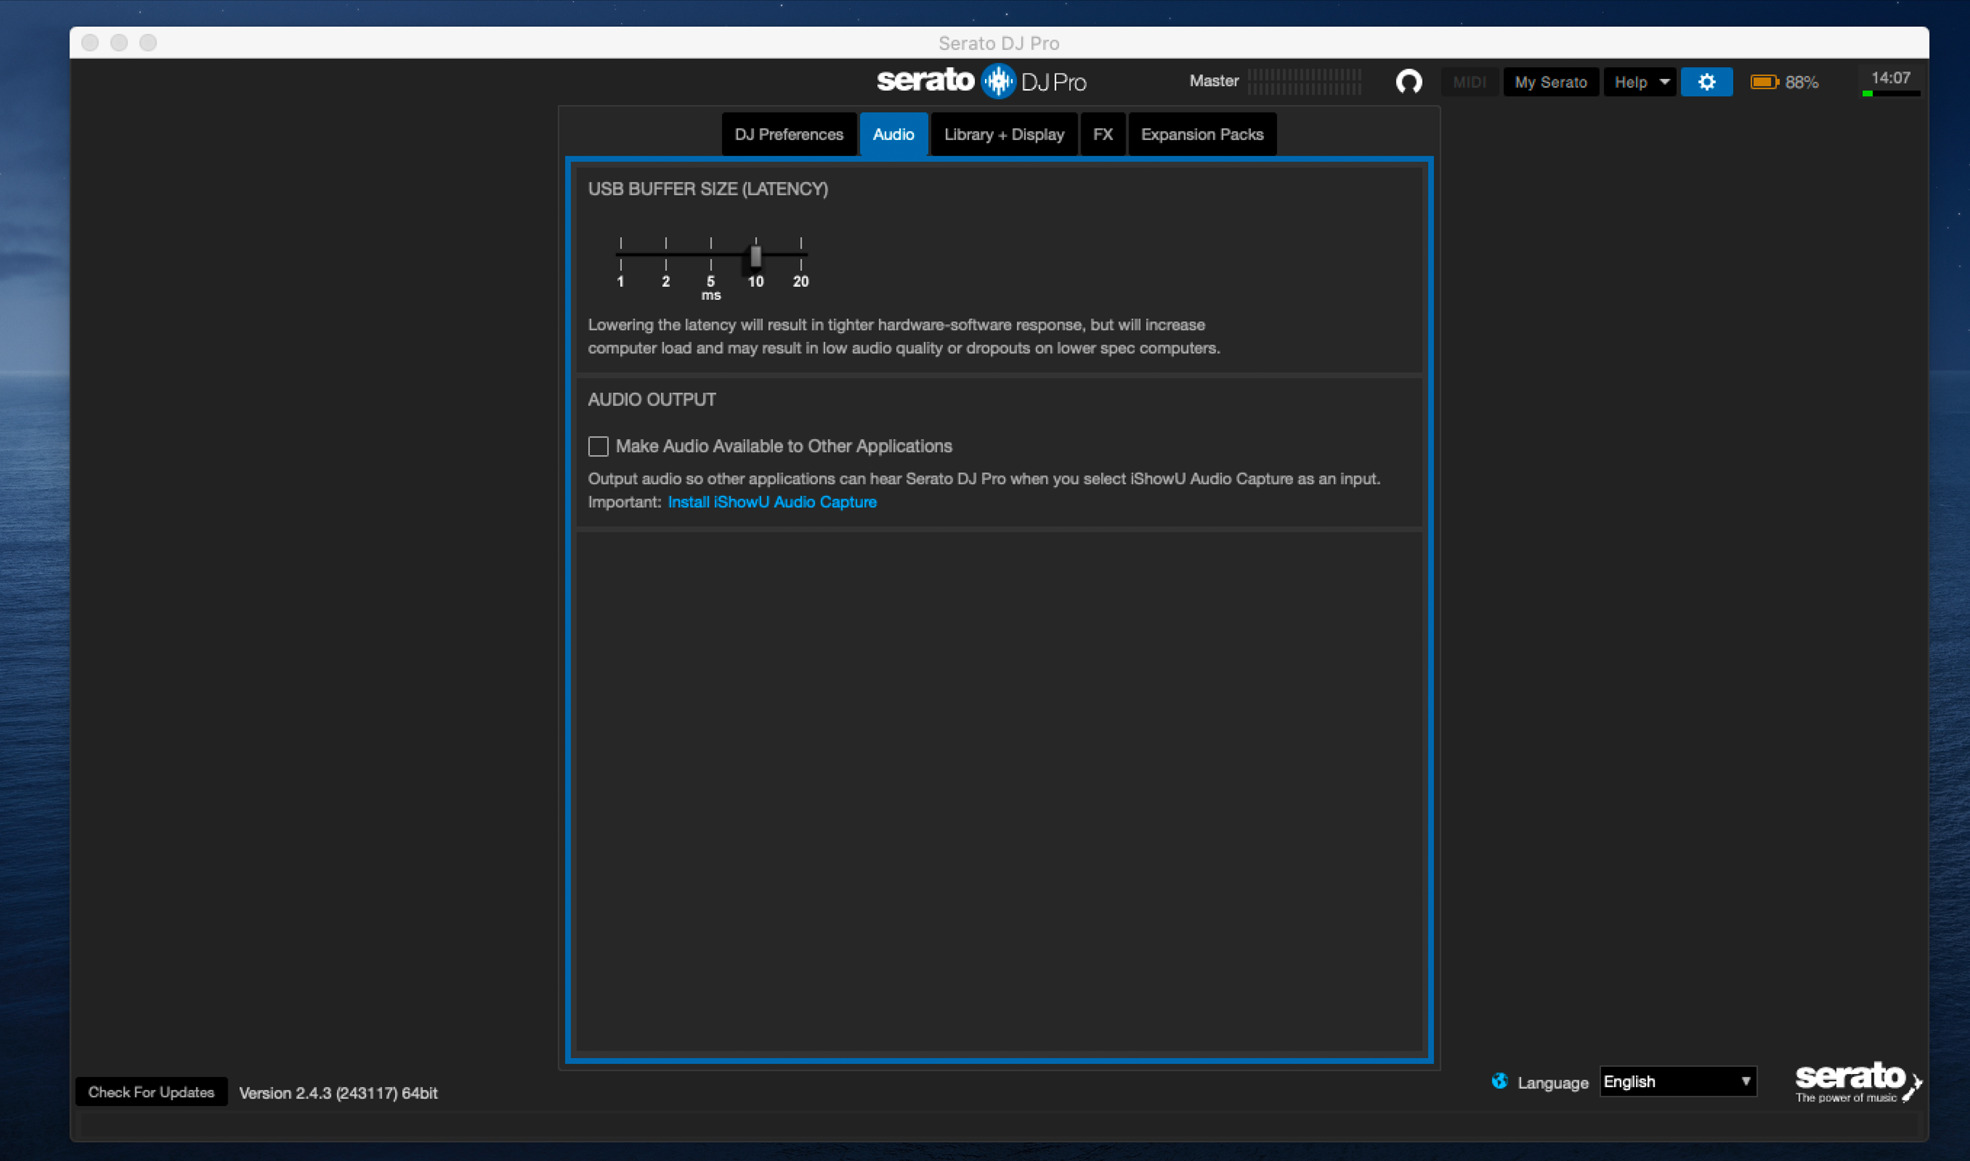
Task: Click the globe icon beside Language
Action: point(1499,1081)
